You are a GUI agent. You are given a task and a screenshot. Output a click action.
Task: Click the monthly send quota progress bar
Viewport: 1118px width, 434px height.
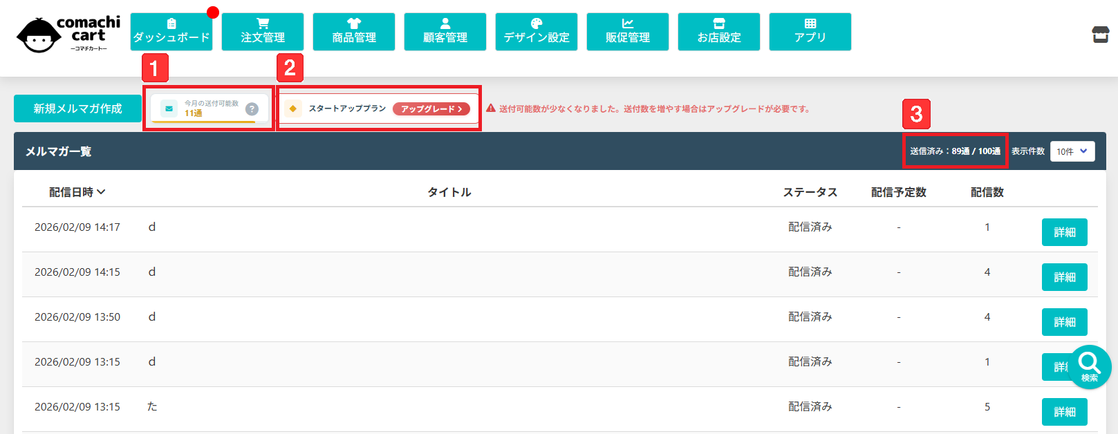(203, 122)
